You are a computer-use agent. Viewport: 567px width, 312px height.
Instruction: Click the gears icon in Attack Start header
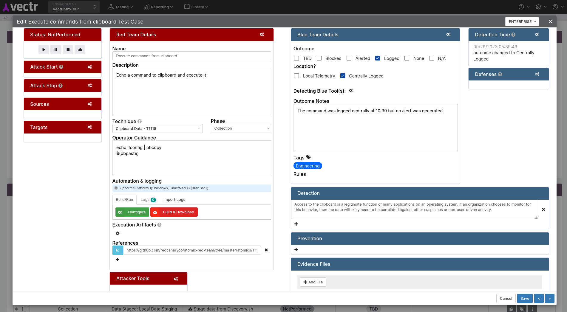90,67
